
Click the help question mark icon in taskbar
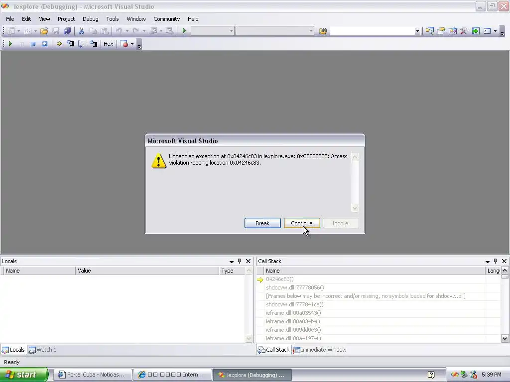[x=431, y=375]
